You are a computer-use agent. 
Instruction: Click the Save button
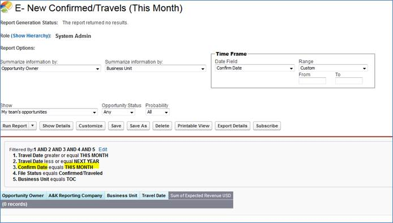pos(116,126)
